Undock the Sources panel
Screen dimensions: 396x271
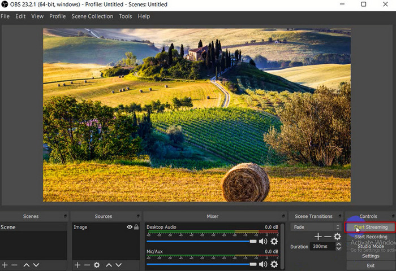(138, 216)
